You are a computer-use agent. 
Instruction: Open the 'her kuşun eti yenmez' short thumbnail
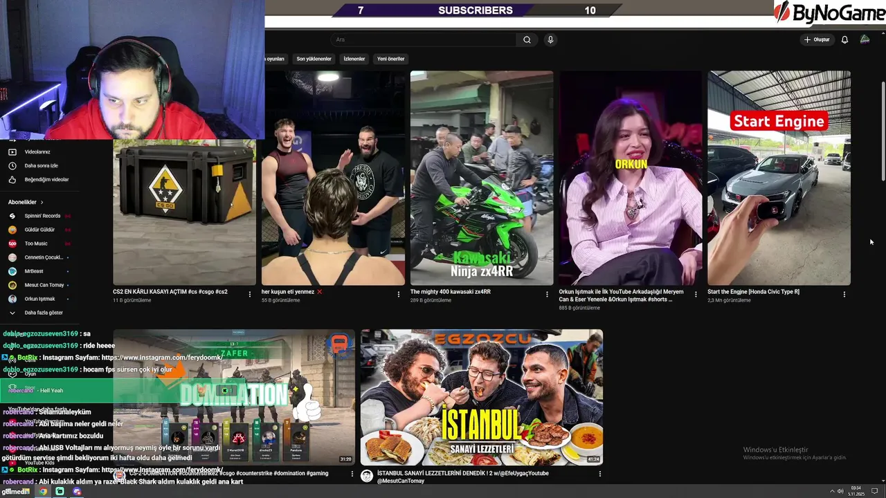click(x=333, y=178)
